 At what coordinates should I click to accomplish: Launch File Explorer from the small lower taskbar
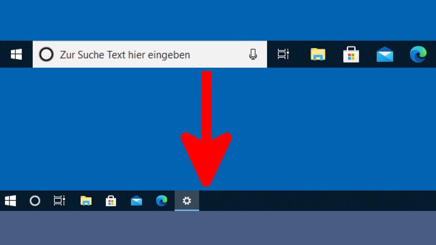86,201
